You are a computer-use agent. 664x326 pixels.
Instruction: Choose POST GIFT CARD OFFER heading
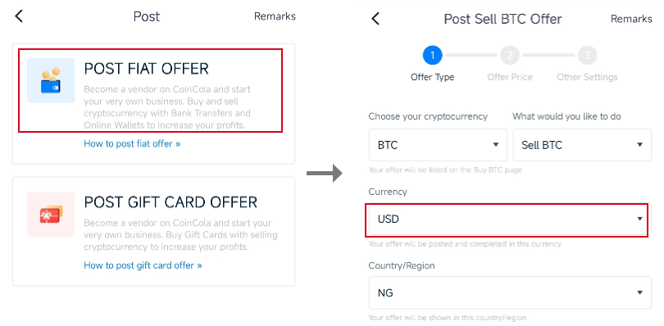[171, 202]
